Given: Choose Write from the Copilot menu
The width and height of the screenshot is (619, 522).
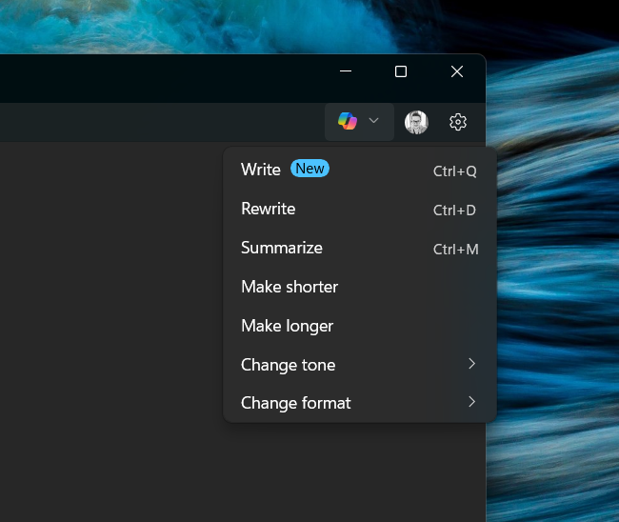Looking at the screenshot, I should [360, 170].
